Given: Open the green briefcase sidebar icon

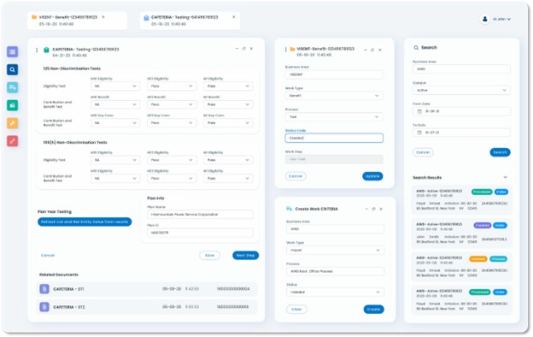Looking at the screenshot, I should (x=13, y=105).
